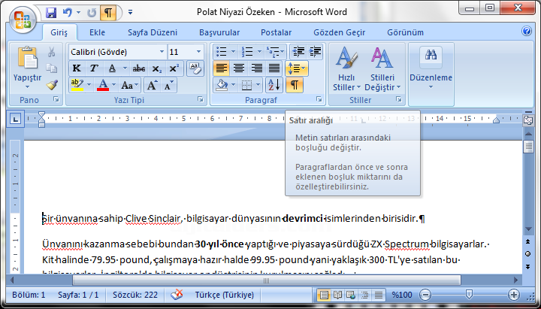This screenshot has height=309, width=541.
Task: Toggle paragraph marks in Quick Access toolbar
Action: click(108, 13)
